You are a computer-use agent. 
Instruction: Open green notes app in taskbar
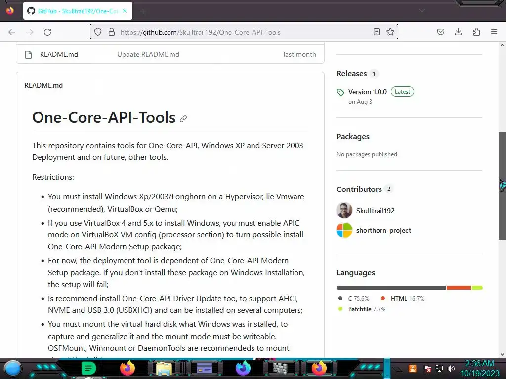point(88,368)
